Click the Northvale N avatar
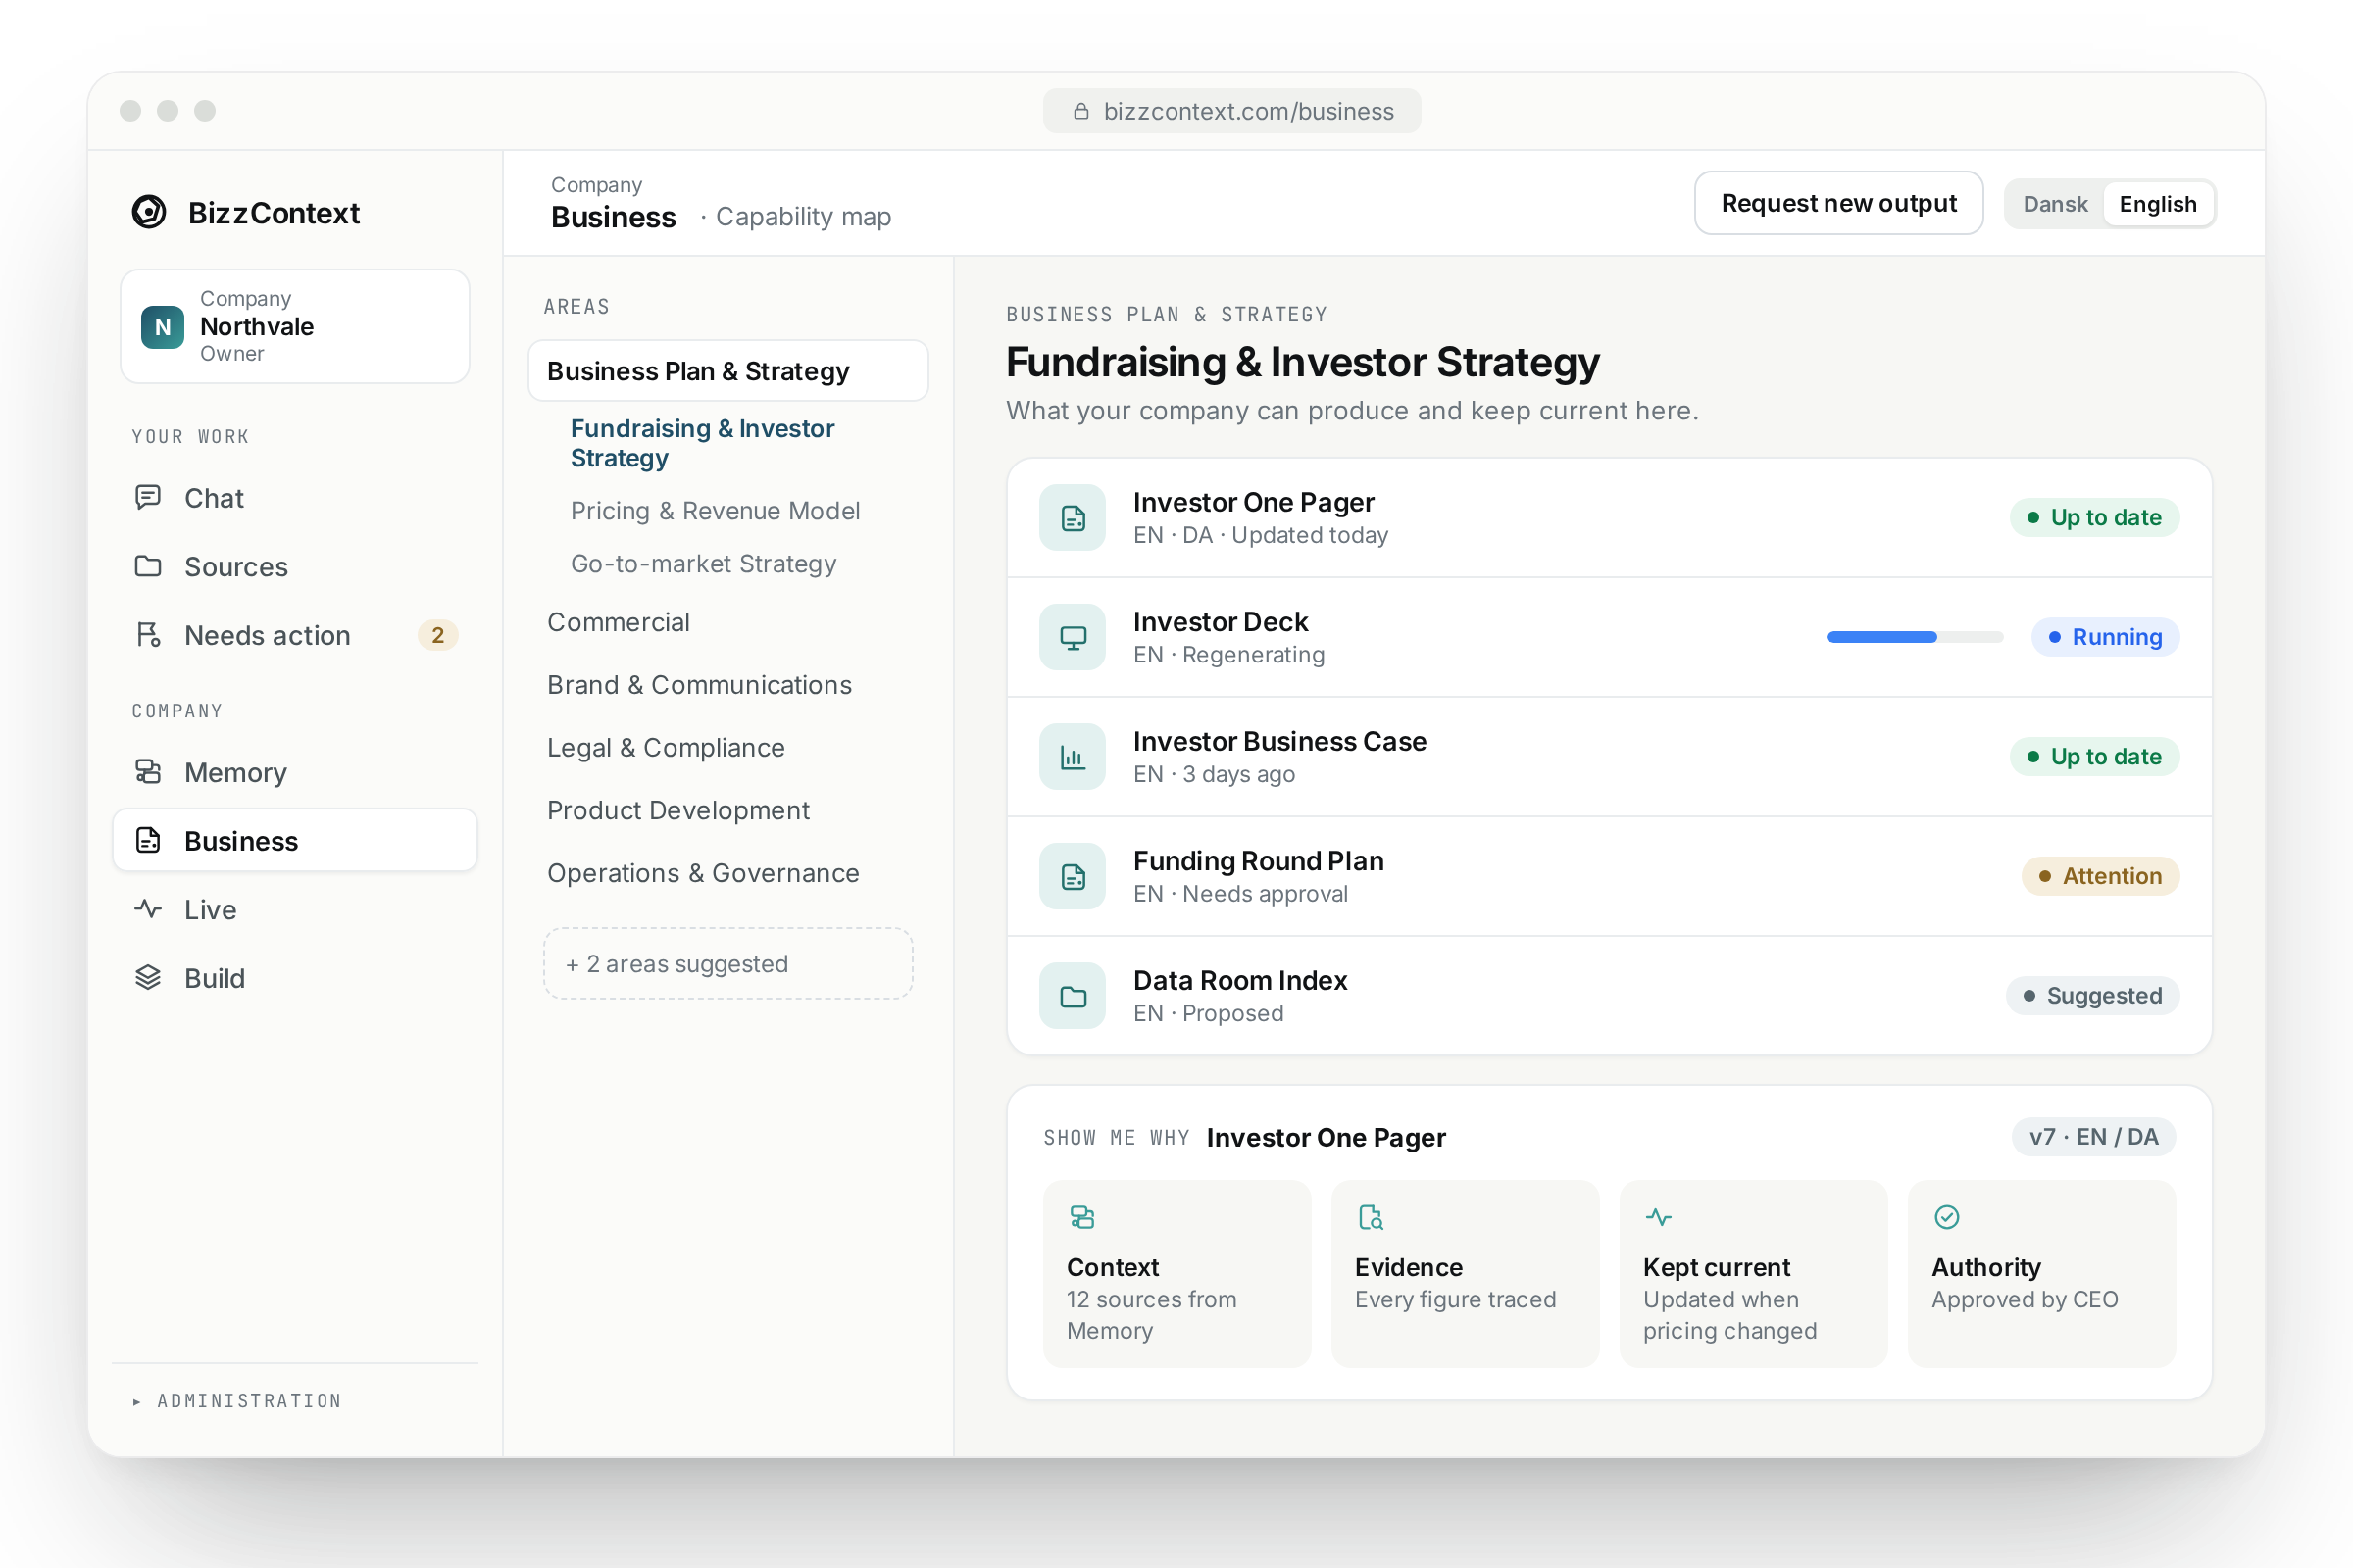 pyautogui.click(x=162, y=327)
